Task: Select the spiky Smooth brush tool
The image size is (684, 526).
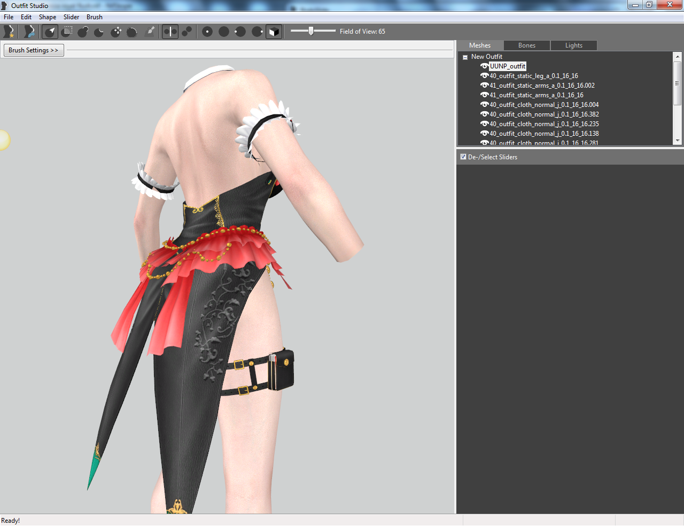Action: [x=132, y=32]
